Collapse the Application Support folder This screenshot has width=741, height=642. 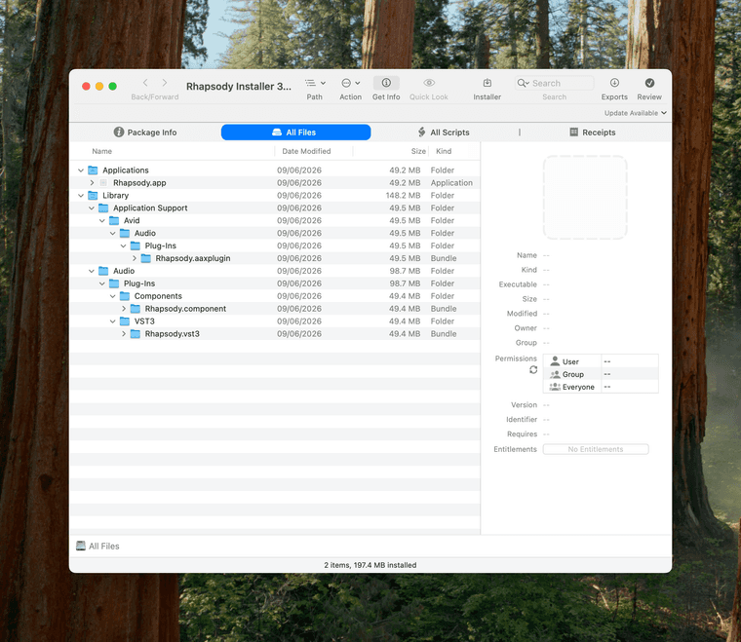[92, 208]
